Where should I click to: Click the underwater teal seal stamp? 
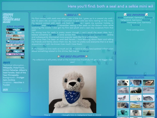coord(123,113)
